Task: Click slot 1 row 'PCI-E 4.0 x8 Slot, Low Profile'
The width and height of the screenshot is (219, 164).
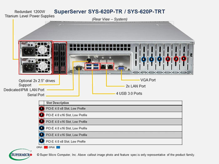Action: coord(110,108)
